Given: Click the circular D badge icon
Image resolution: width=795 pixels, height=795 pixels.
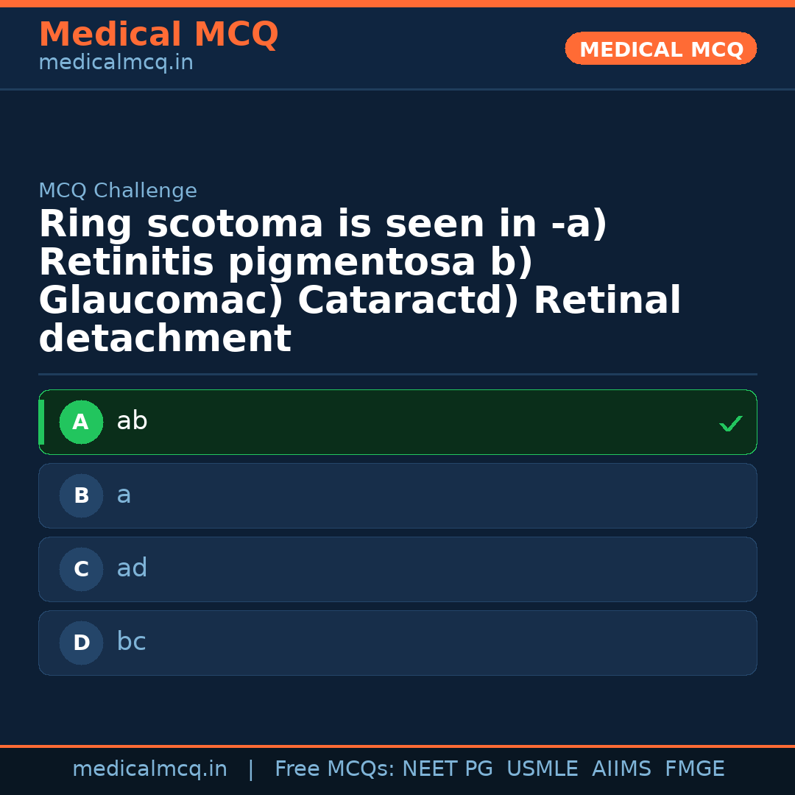Looking at the screenshot, I should coord(81,643).
